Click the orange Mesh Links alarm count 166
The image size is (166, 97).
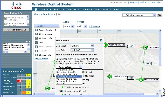[x=24, y=93]
